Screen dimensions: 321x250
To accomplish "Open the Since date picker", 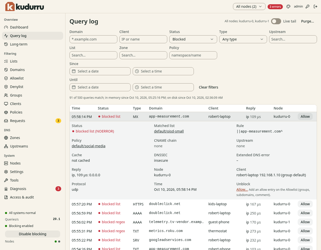I will 100,71.
